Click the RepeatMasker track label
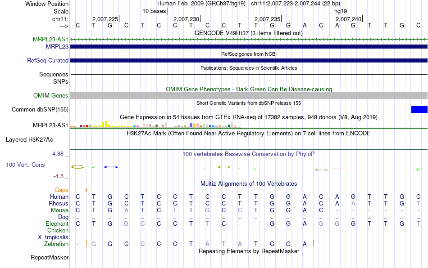The height and width of the screenshot is (268, 428). (x=50, y=257)
